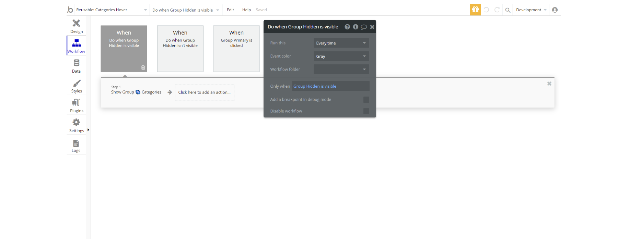Change the Event color Gray selector
Image resolution: width=628 pixels, height=239 pixels.
tap(341, 56)
